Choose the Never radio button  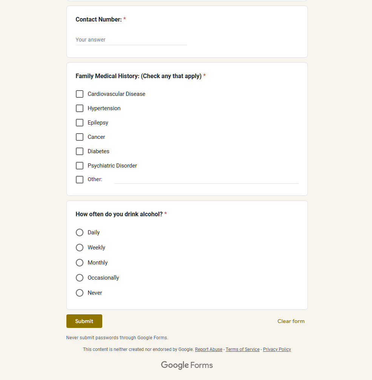click(x=80, y=293)
